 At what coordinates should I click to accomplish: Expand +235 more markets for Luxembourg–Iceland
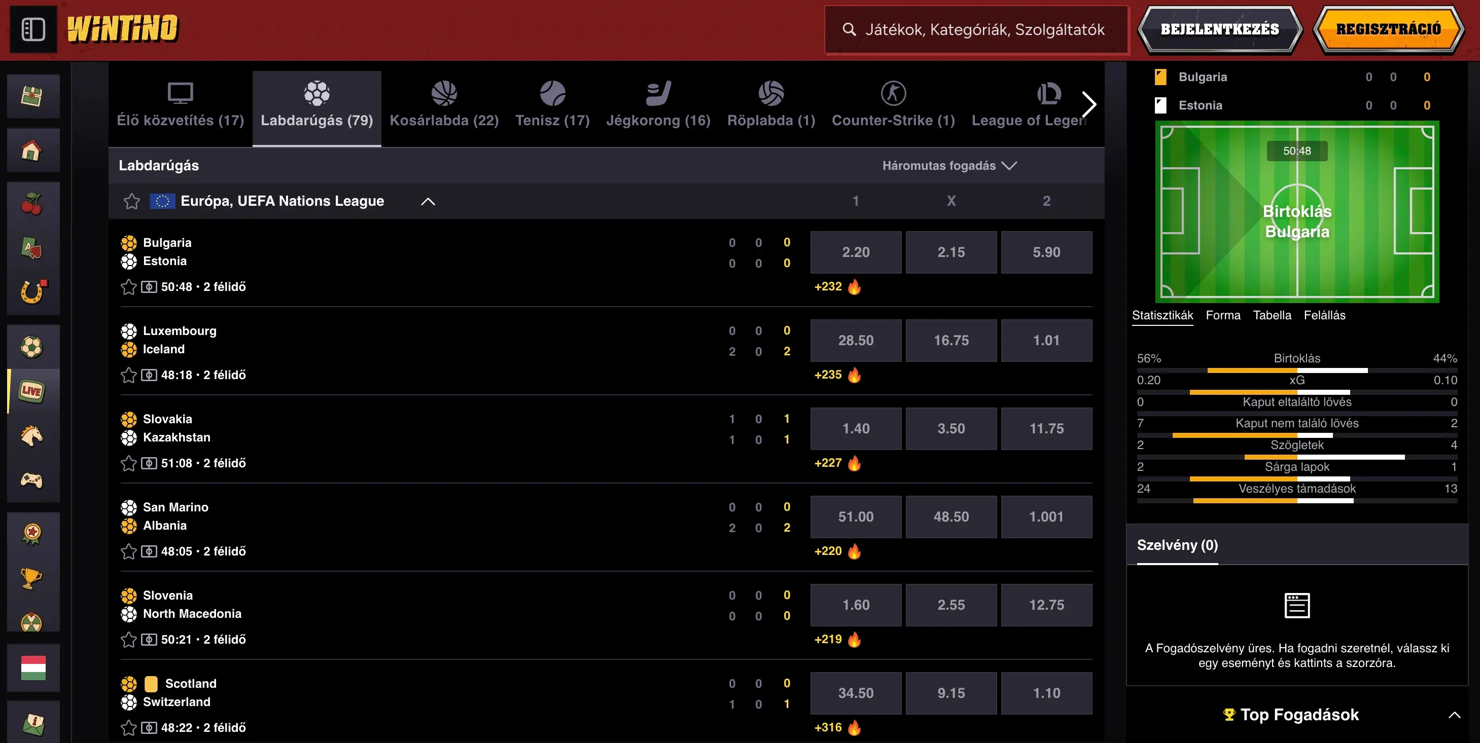(837, 375)
